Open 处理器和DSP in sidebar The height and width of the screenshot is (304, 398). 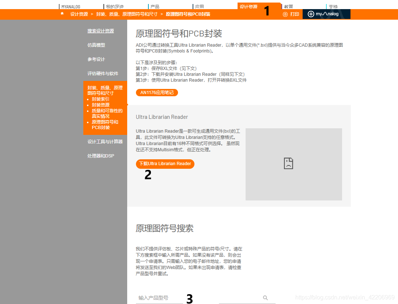101,156
